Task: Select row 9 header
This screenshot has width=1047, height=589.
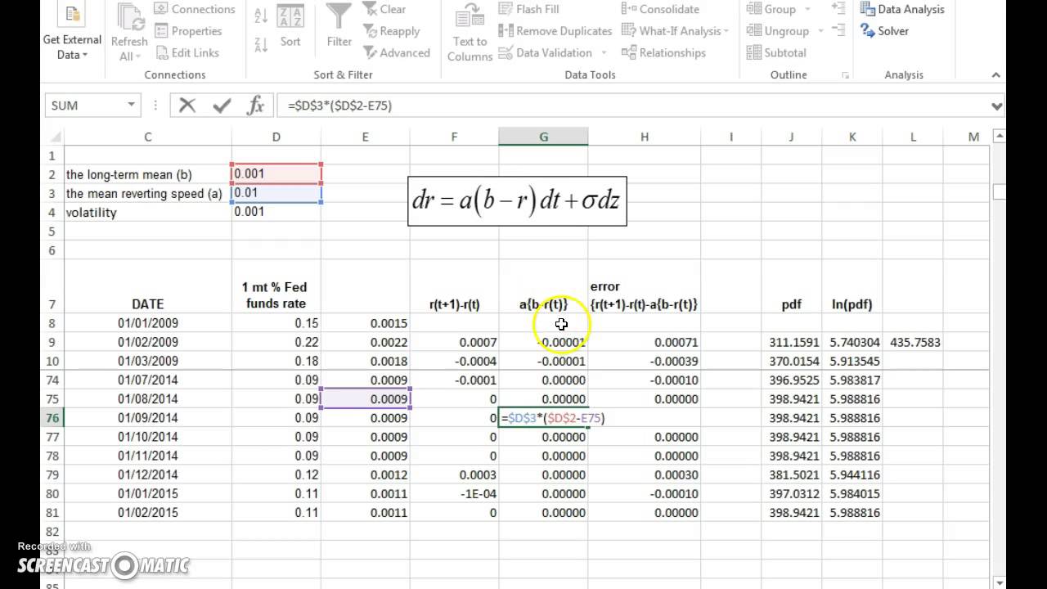Action: (x=52, y=342)
